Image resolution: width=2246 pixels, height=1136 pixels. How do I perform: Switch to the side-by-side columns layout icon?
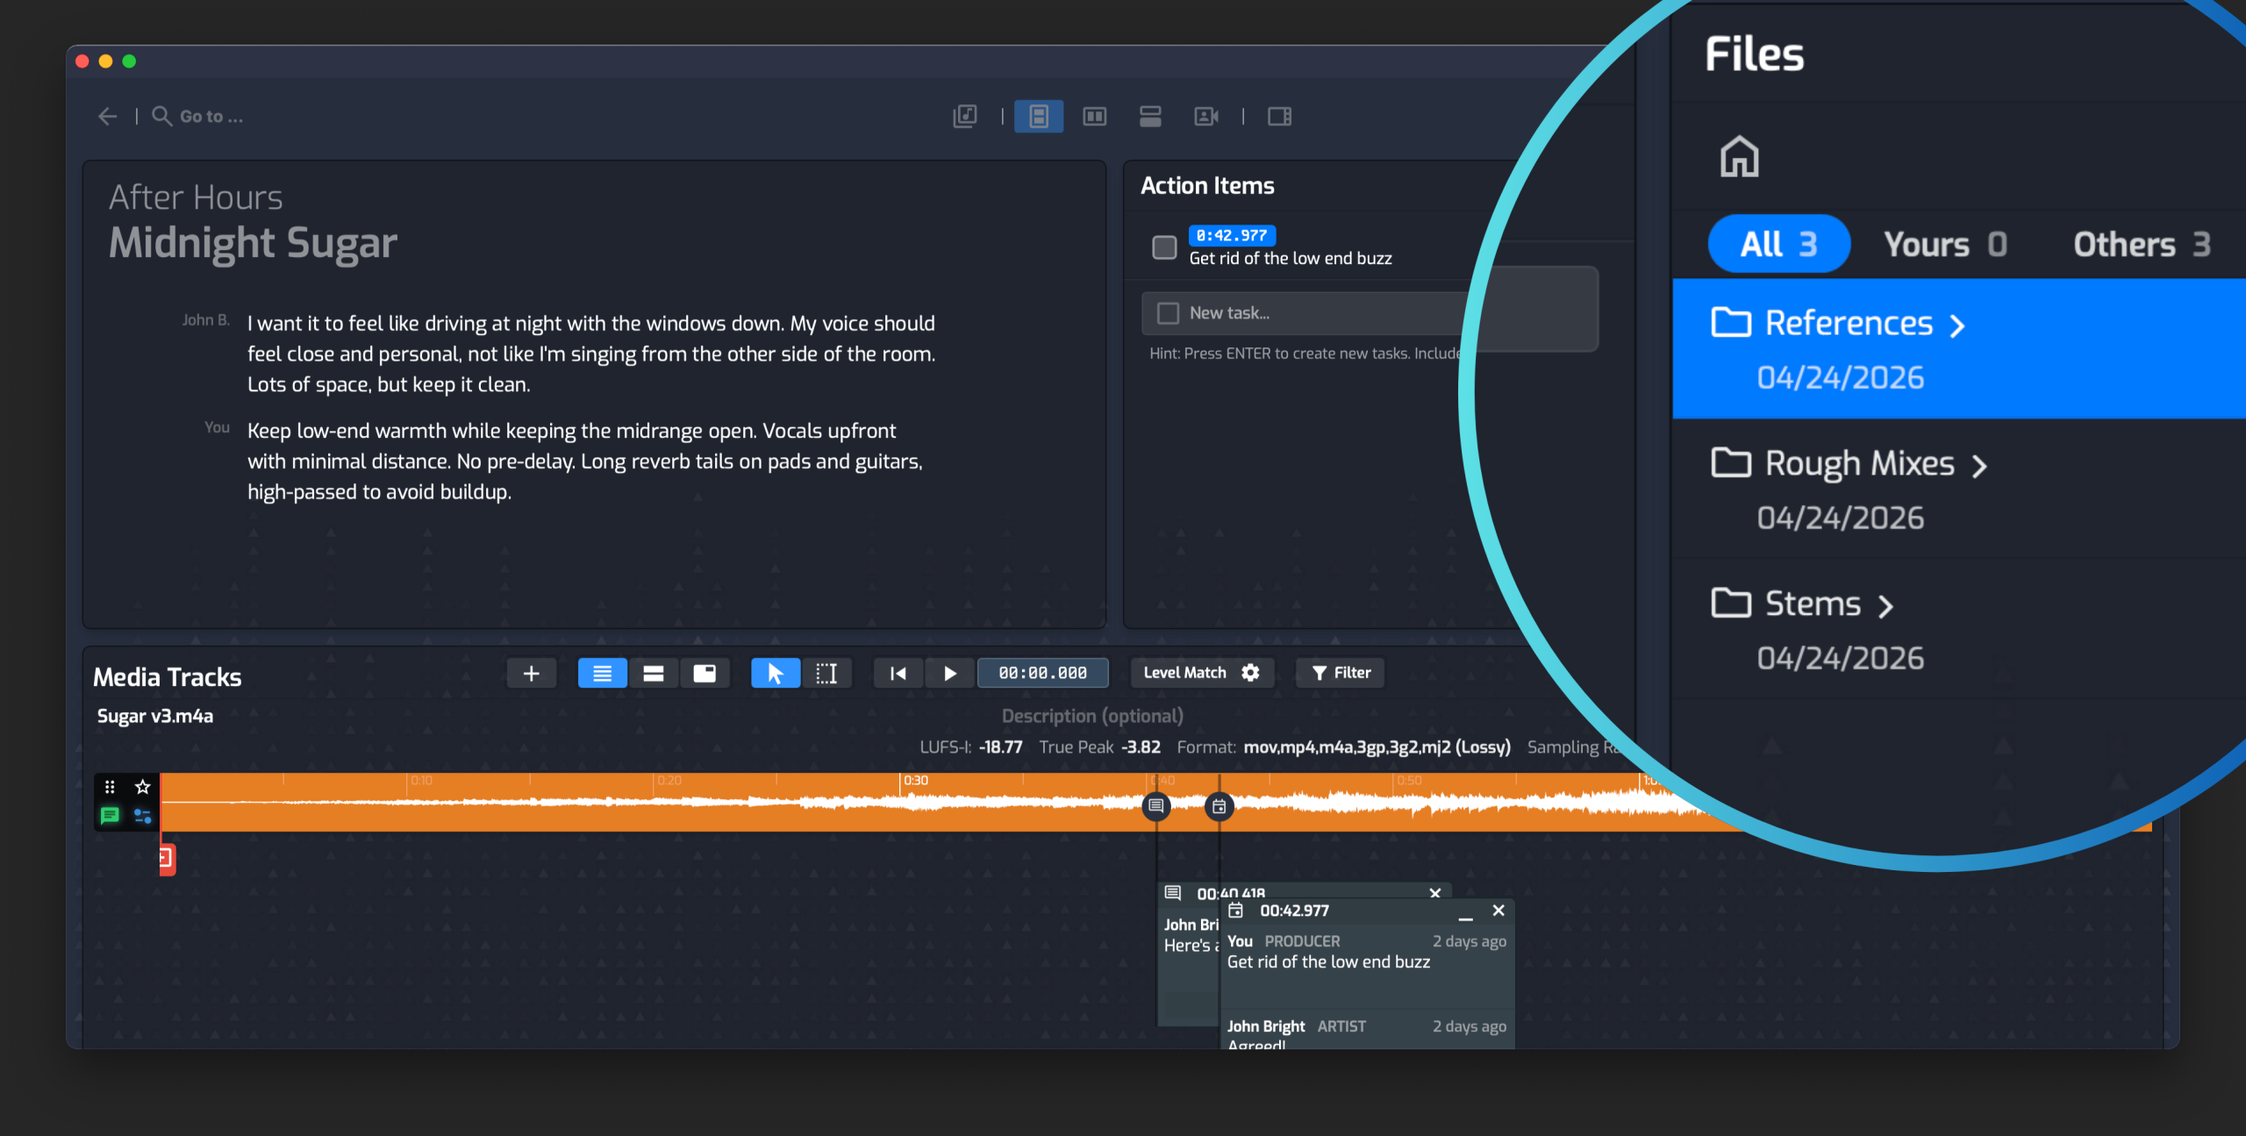1095,117
